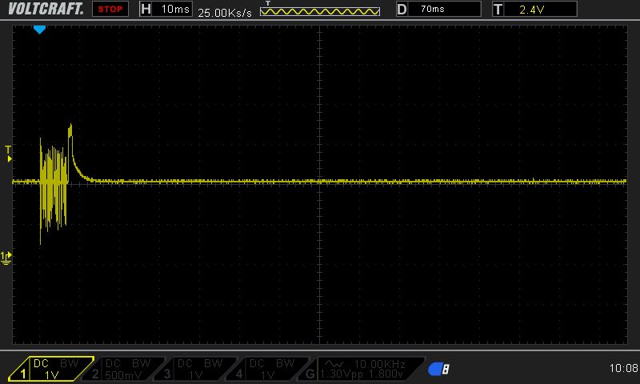The height and width of the screenshot is (384, 640).
Task: Open the trigger level 2.4V field
Action: pyautogui.click(x=541, y=10)
